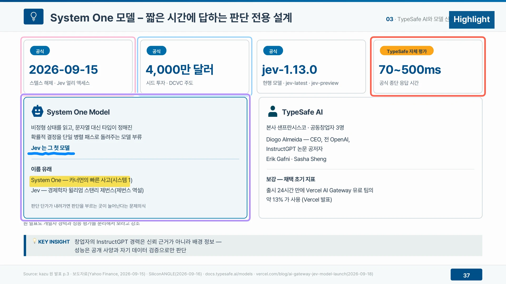This screenshot has height=284, width=506.
Task: Click the lightbulb icon beside the slide title
Action: [33, 17]
